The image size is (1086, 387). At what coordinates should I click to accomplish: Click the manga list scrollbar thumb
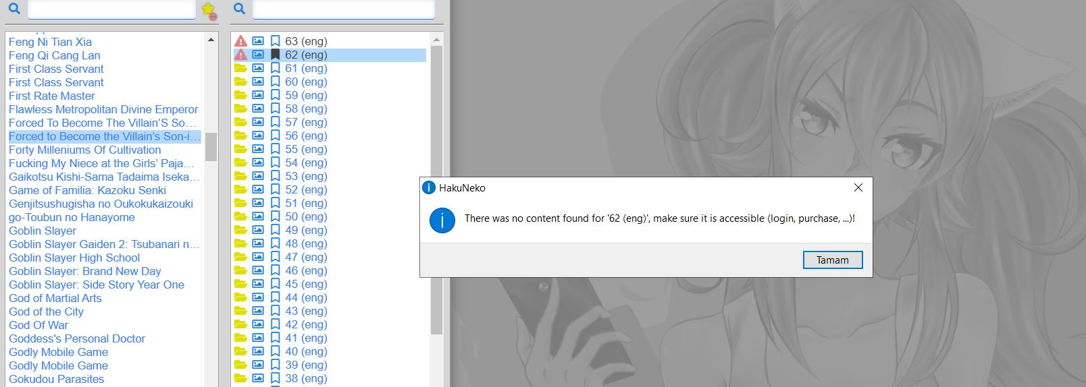tap(211, 146)
